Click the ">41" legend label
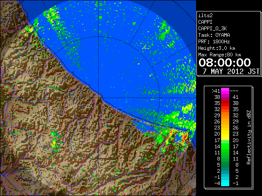This screenshot has height=196, width=262. click(x=216, y=91)
